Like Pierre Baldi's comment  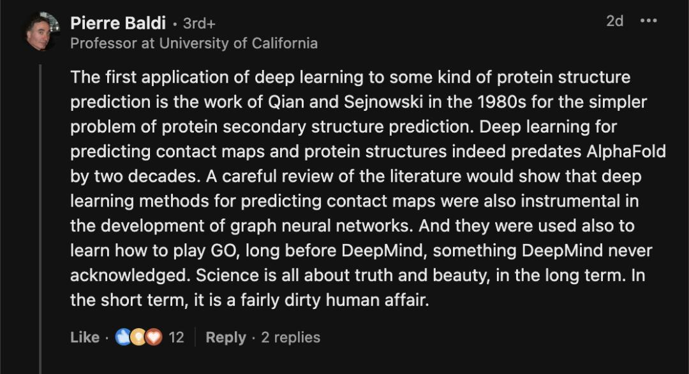tap(85, 337)
